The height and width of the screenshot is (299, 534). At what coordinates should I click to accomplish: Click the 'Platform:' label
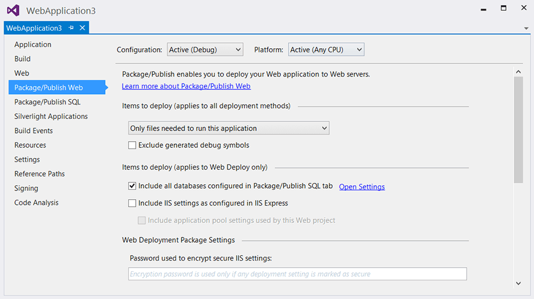pos(268,50)
